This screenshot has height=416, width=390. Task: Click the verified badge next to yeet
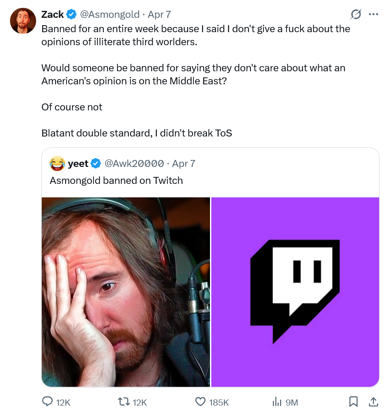[x=96, y=163]
